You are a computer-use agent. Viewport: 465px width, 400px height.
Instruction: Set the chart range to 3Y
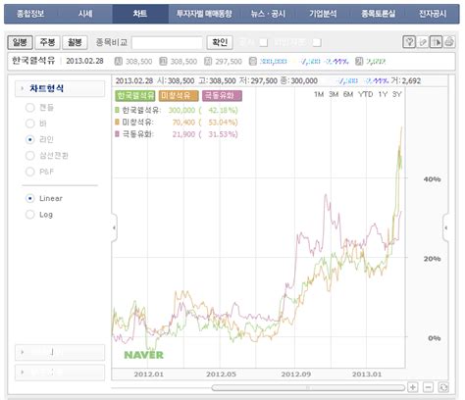(397, 94)
